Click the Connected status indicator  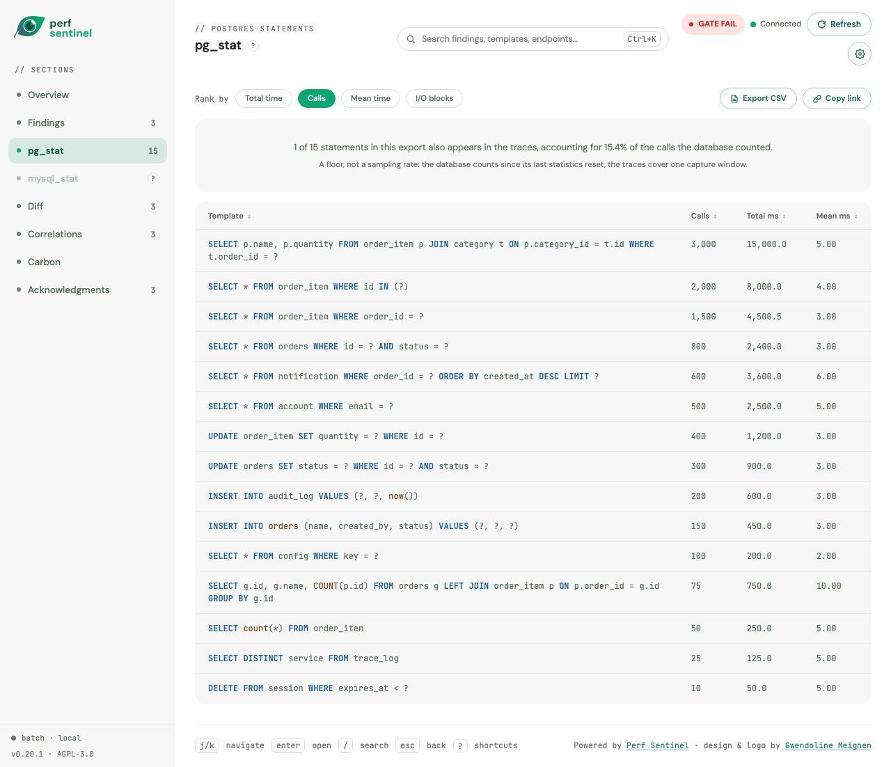click(x=776, y=24)
